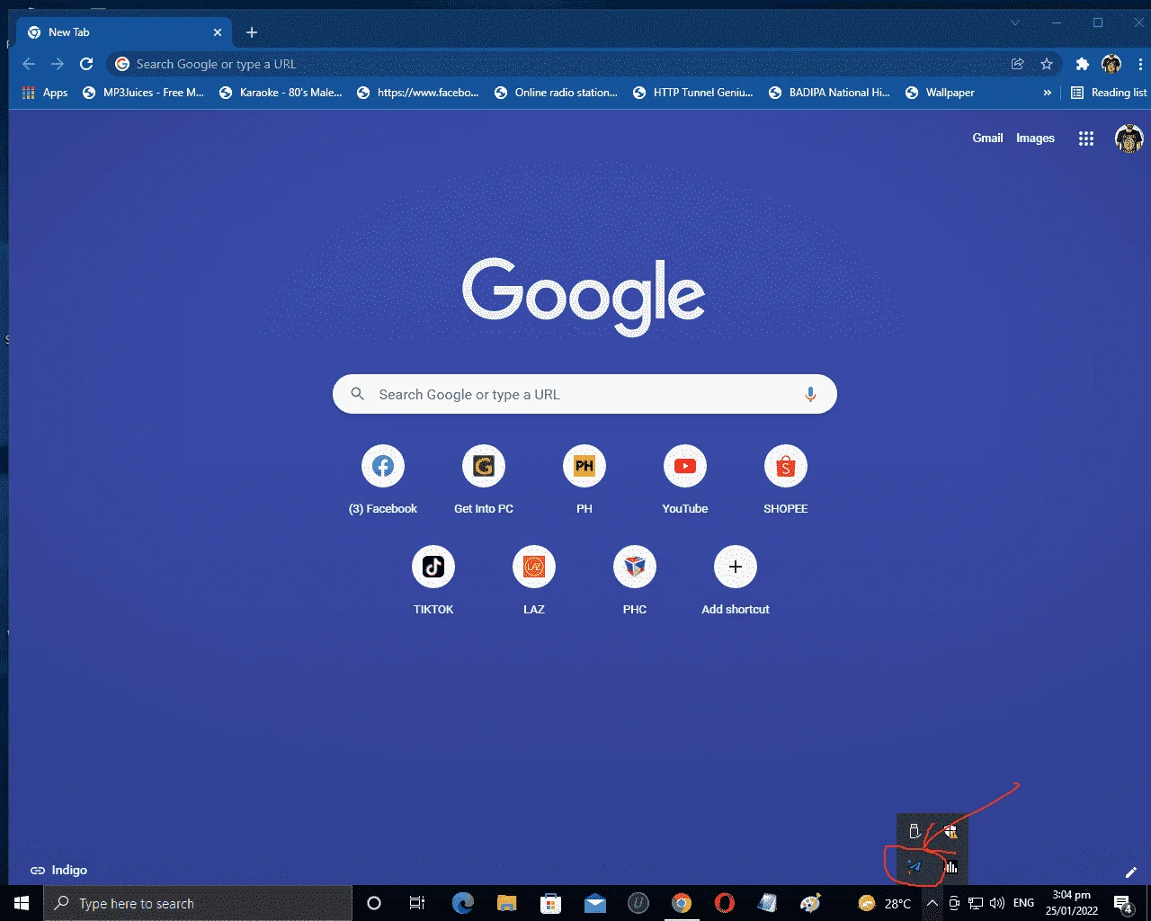This screenshot has width=1151, height=921.
Task: Select the New Tab tab
Action: coord(125,32)
